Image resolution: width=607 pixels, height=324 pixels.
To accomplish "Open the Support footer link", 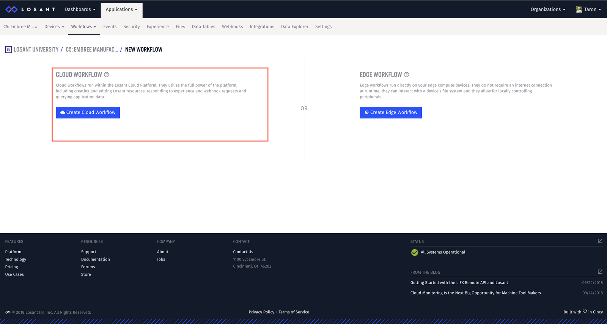I will [88, 252].
